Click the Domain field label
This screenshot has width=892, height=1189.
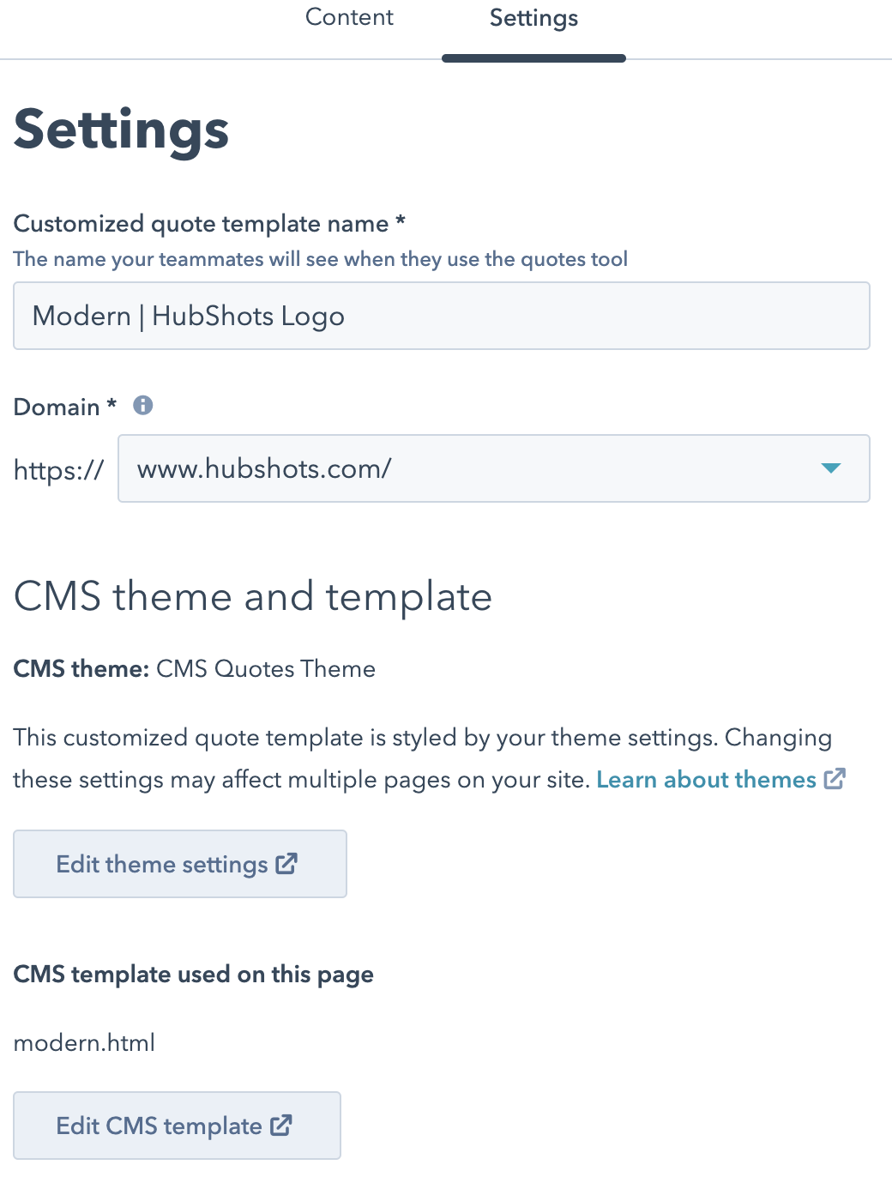(57, 407)
